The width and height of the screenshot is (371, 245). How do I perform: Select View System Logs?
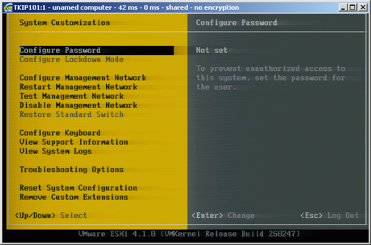coord(56,151)
